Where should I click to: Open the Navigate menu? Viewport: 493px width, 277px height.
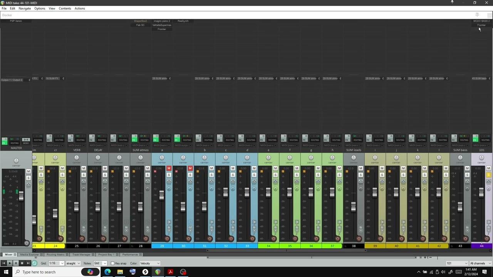pos(25,8)
